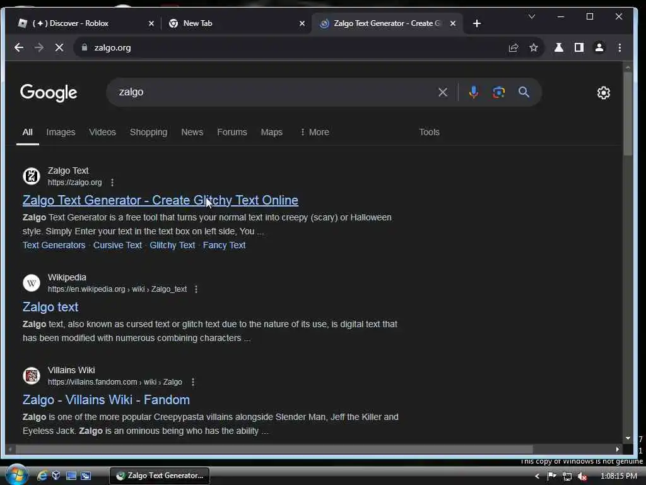Close the Discover - Roblox tab
This screenshot has height=485, width=646.
[x=151, y=23]
